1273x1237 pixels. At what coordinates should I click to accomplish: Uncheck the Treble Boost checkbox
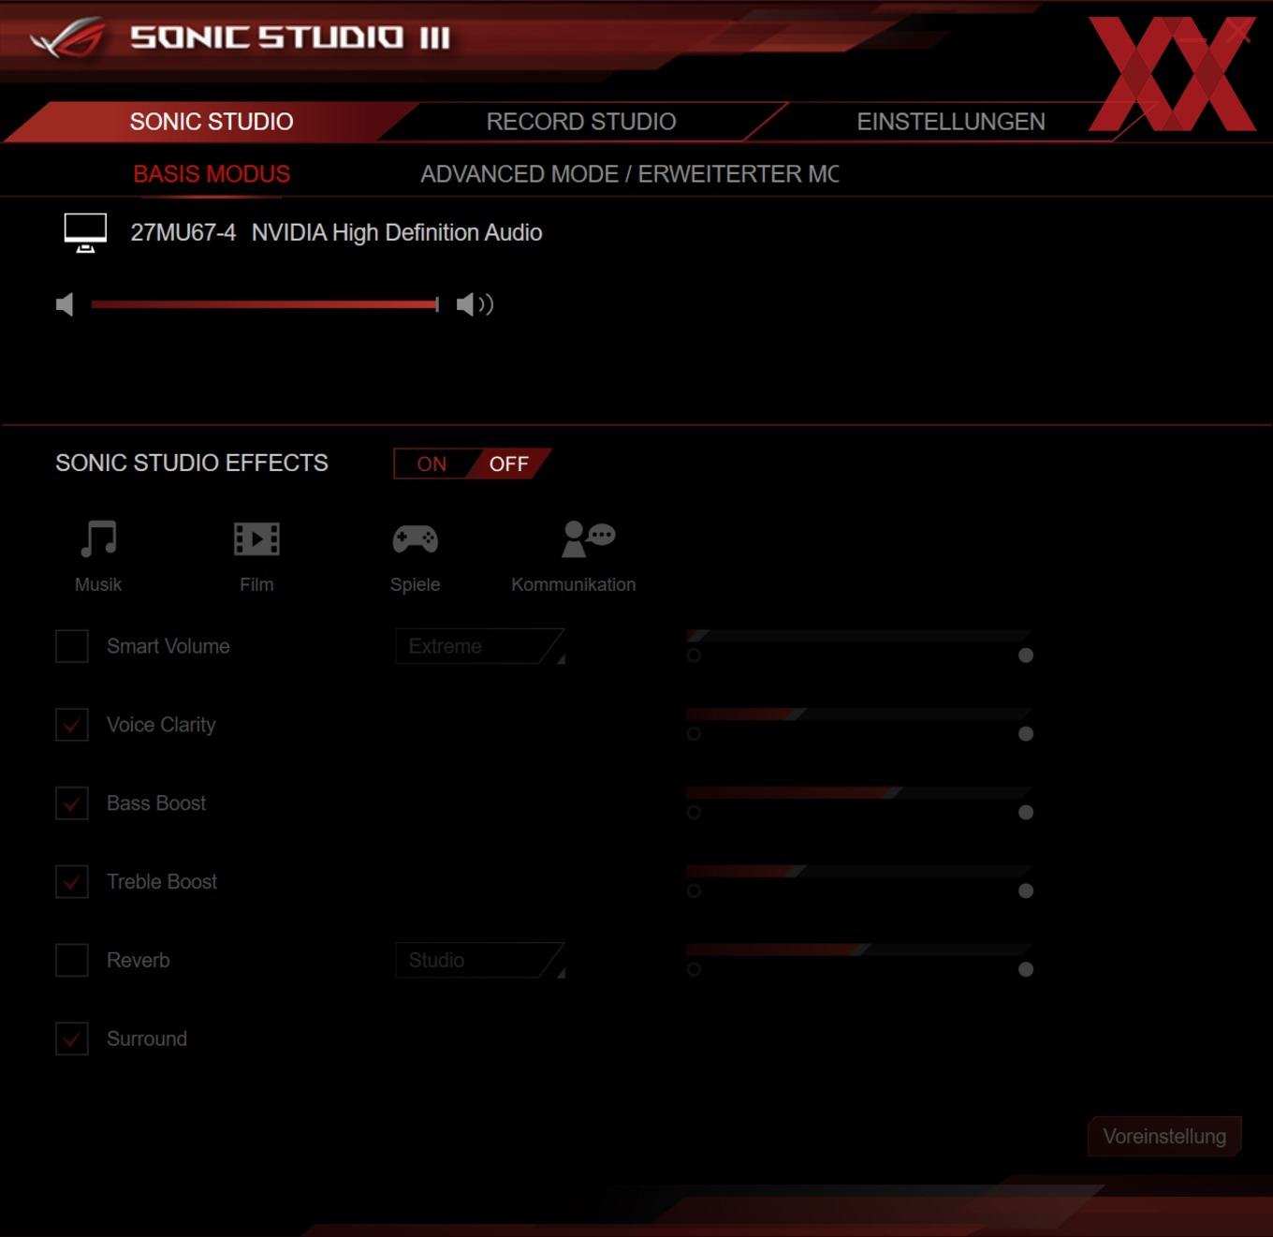(x=72, y=882)
